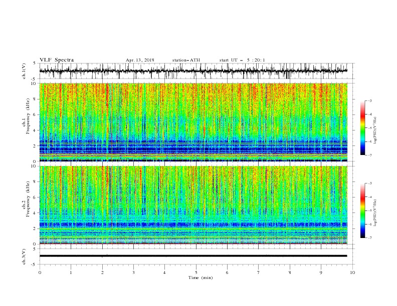Click the ch.2 color bar "log(PSD)(V²/Hz)" label
The height and width of the screenshot is (306, 397).
pyautogui.click(x=375, y=213)
